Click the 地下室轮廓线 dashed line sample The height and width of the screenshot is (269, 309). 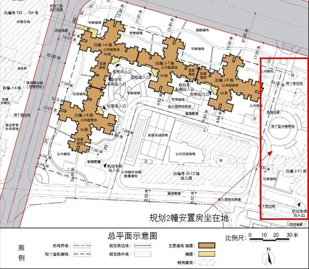coord(82,254)
